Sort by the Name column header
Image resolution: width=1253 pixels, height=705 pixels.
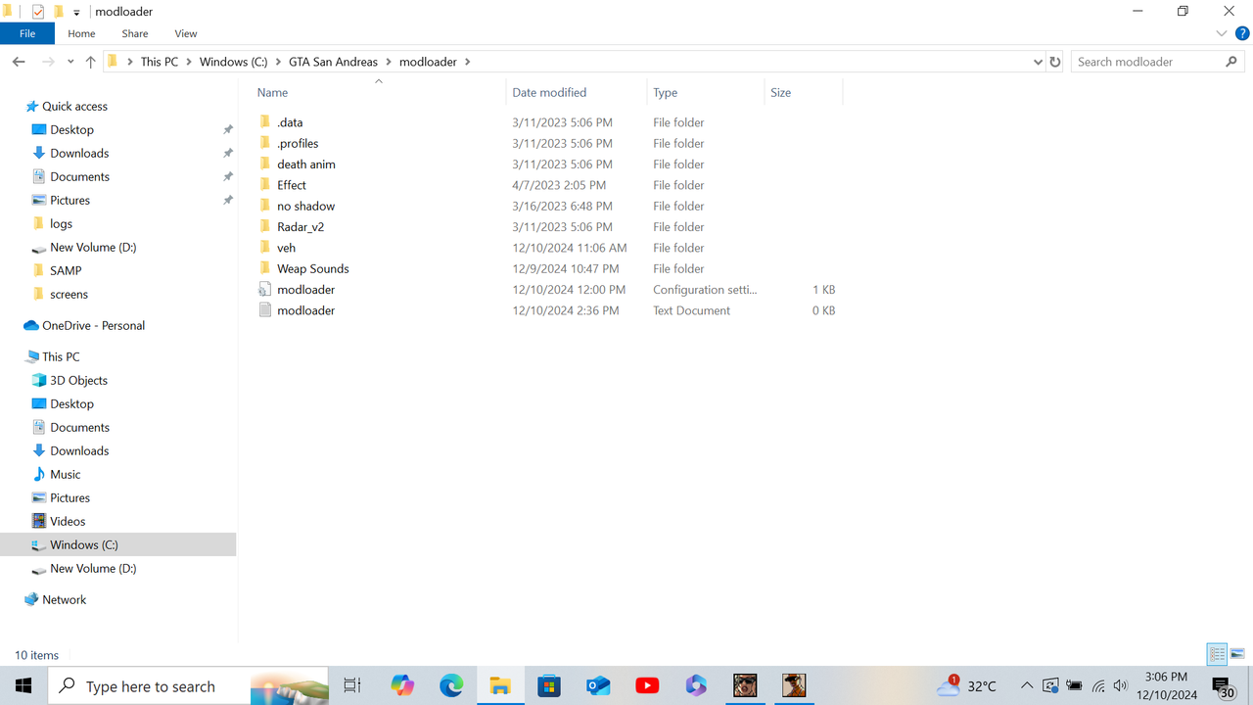(x=272, y=93)
